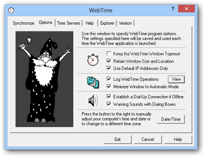
Task: Click the 'Press the button to the right' text
Action: coord(116,119)
